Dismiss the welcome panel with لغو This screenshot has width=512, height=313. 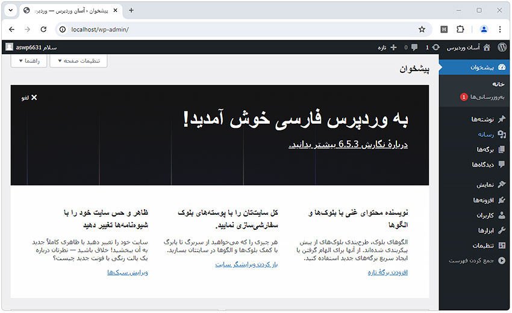pyautogui.click(x=30, y=98)
